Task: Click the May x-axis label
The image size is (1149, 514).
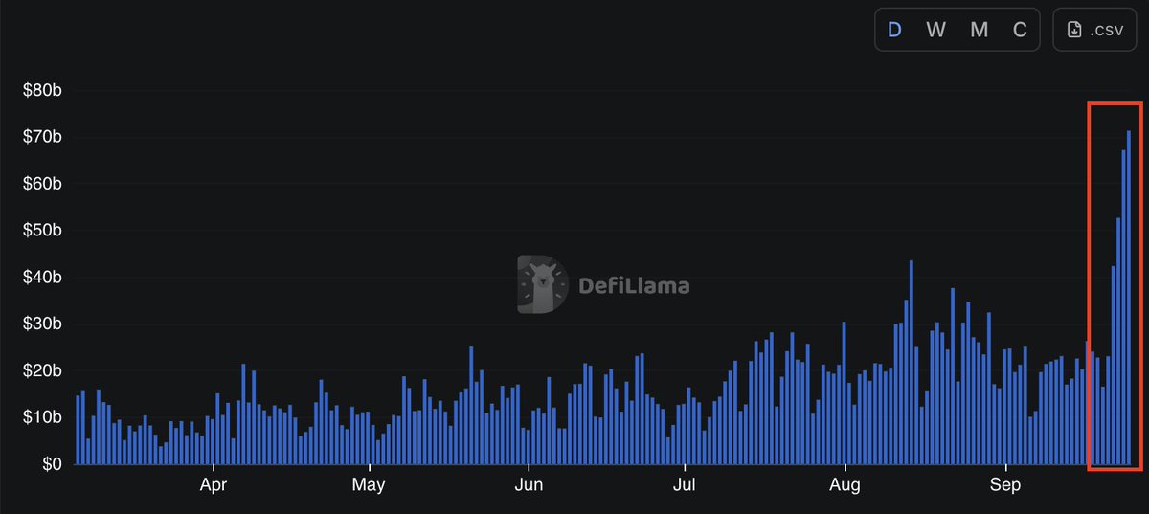Action: (x=369, y=485)
